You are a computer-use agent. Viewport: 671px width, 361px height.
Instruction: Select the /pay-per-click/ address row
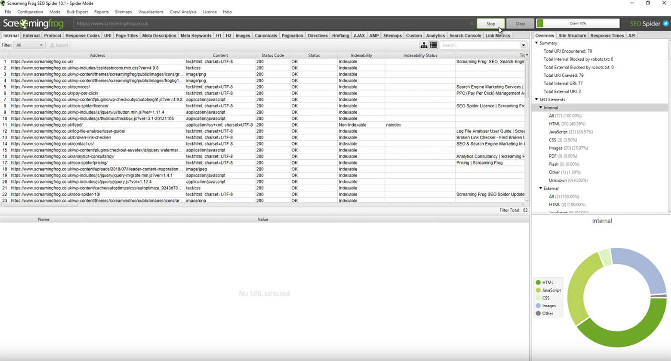(x=262, y=93)
